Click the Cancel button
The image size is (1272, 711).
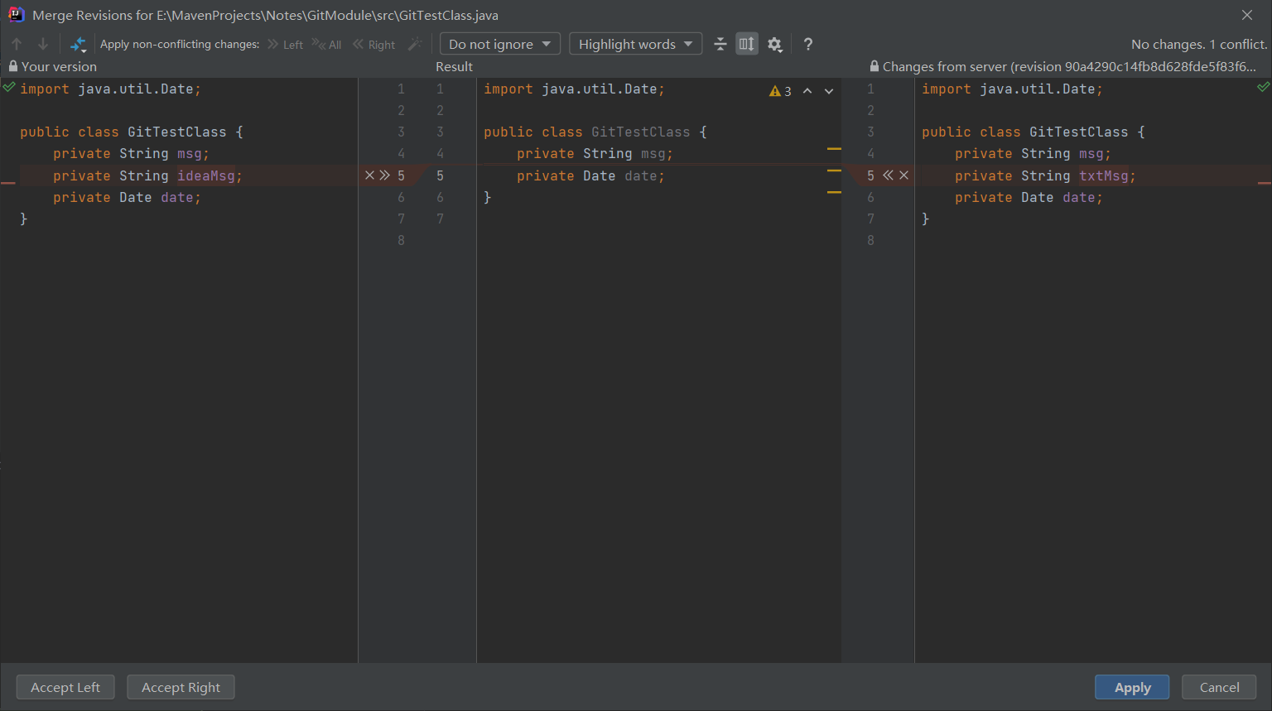click(x=1219, y=687)
